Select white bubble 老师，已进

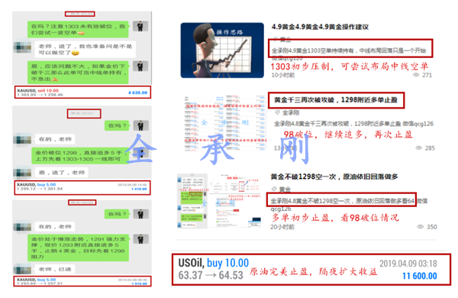[55, 269]
